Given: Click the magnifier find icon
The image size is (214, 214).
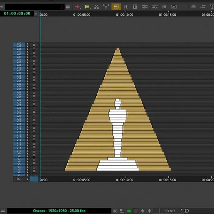Looking at the screenshot, I should tap(187, 211).
